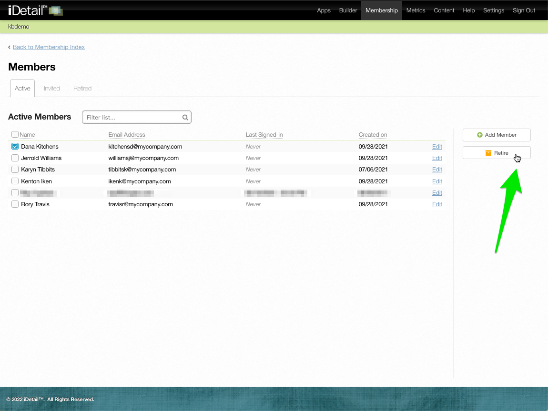Viewport: 548px width, 411px height.
Task: Click the iDetail logo icon
Action: pos(56,10)
